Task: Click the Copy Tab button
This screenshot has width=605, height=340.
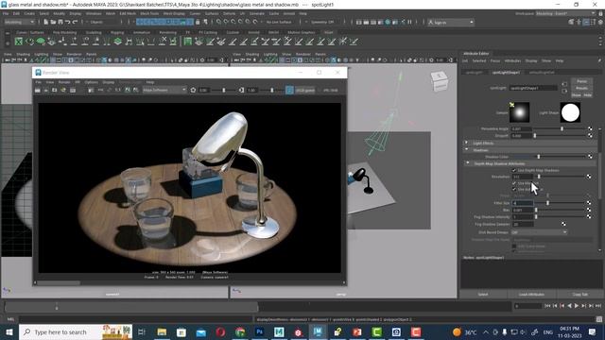Action: click(579, 294)
